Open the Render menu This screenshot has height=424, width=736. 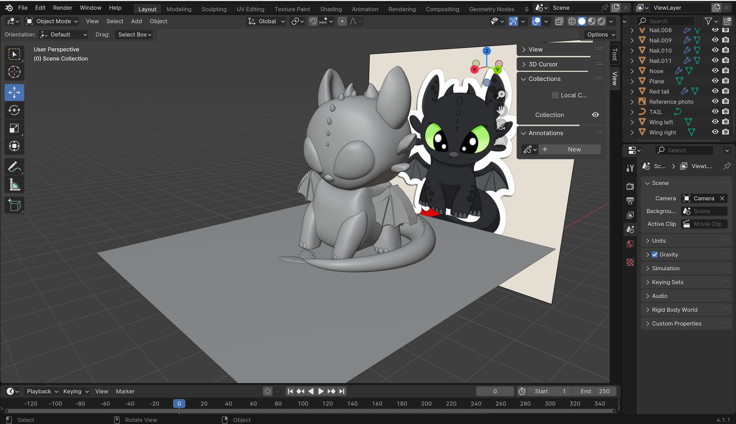point(63,7)
